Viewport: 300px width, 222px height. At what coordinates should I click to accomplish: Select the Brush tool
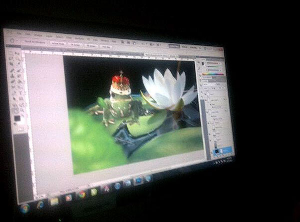pos(19,71)
